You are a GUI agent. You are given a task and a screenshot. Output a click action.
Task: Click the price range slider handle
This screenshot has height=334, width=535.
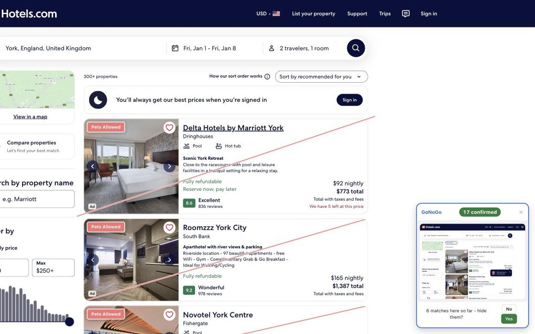[x=69, y=321]
